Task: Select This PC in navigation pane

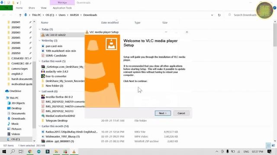Action: pos(14,98)
